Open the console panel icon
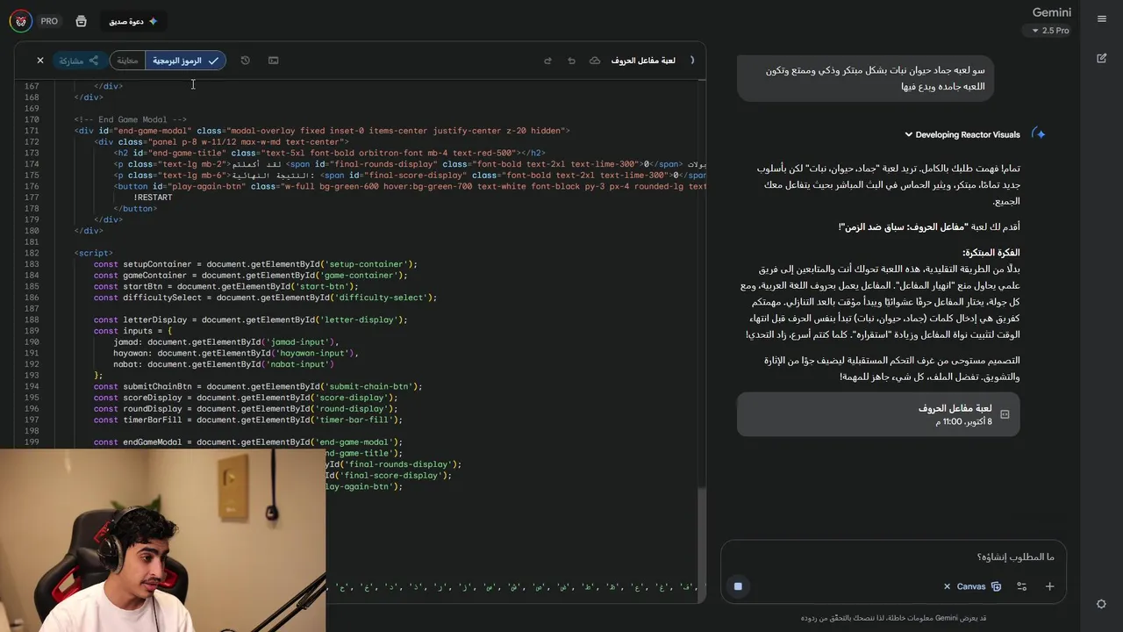Screen dimensions: 1123x632 pyautogui.click(x=274, y=61)
